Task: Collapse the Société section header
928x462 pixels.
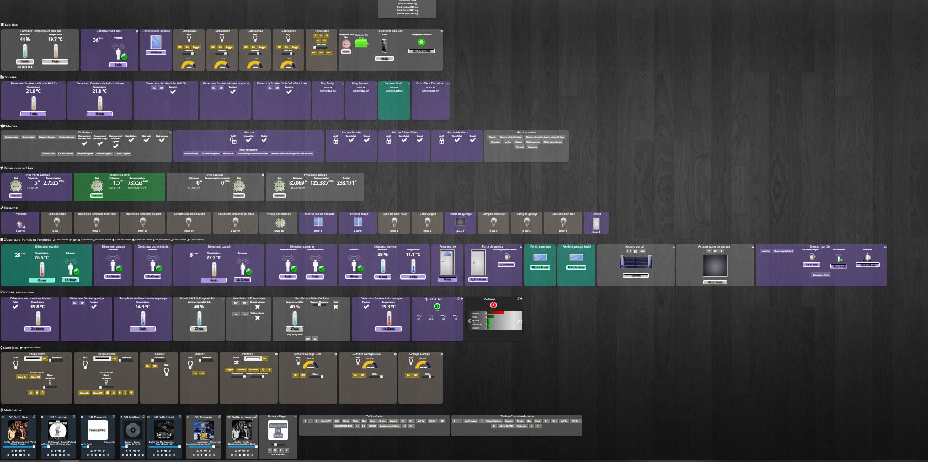Action: (9, 77)
